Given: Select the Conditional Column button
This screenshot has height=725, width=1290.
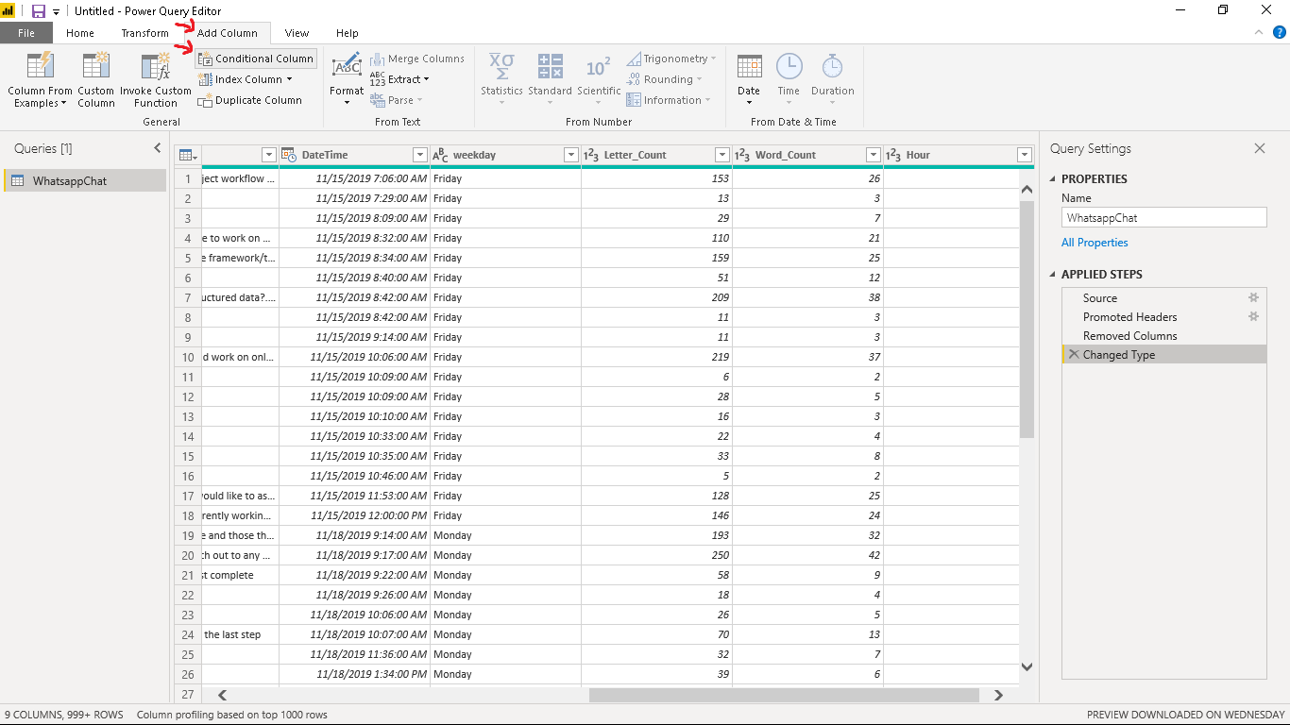Looking at the screenshot, I should point(256,59).
